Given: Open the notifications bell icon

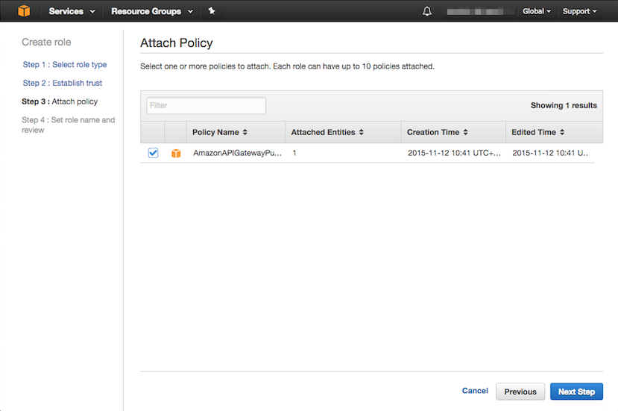Looking at the screenshot, I should [x=427, y=11].
